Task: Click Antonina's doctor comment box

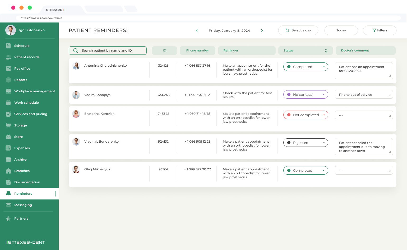Action: click(x=364, y=71)
